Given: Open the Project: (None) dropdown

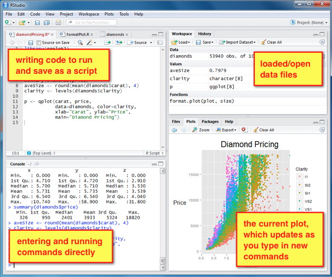Looking at the screenshot, I should (x=309, y=22).
